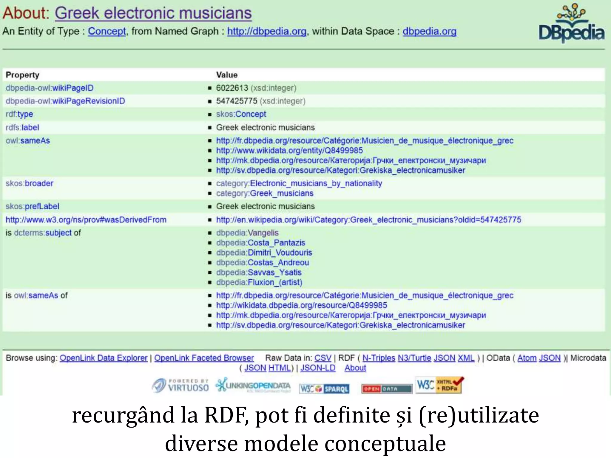The image size is (611, 458).
Task: Open dbpedia:Fluxion_(artist) resource
Action: [x=259, y=282]
